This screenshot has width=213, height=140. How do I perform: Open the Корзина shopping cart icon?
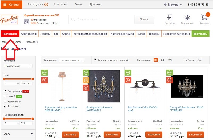pyautogui.click(x=204, y=17)
